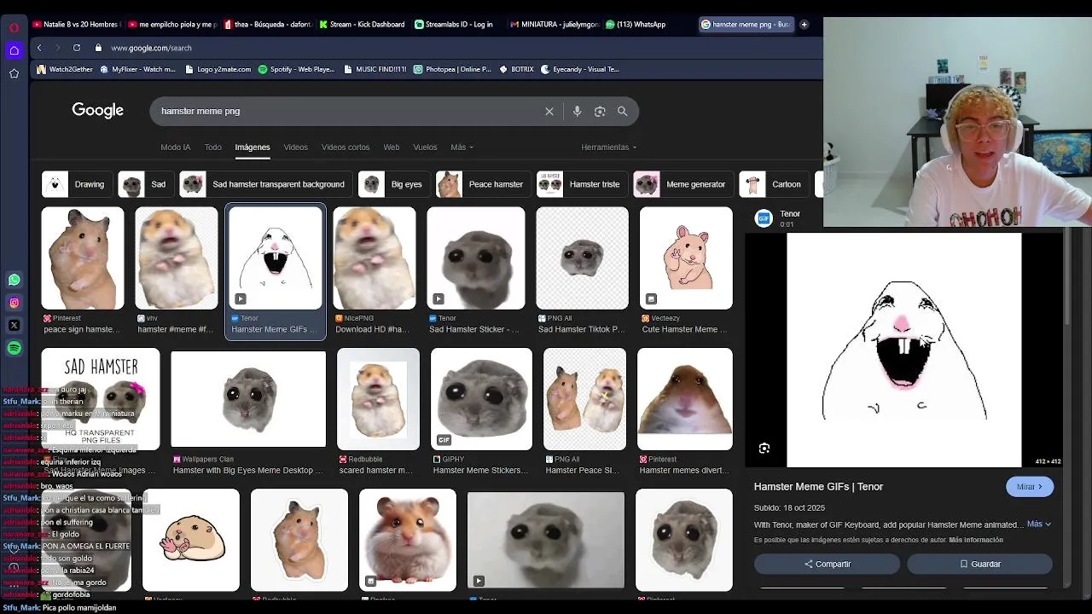Screen dimensions: 1092x614
Task: Open Spotify Web Player bookmark
Action: (x=297, y=69)
